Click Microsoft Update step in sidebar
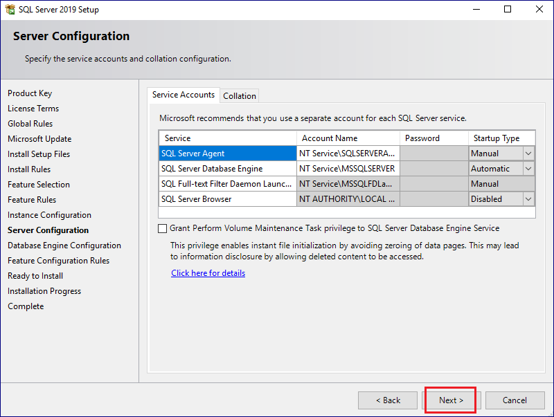 point(39,139)
